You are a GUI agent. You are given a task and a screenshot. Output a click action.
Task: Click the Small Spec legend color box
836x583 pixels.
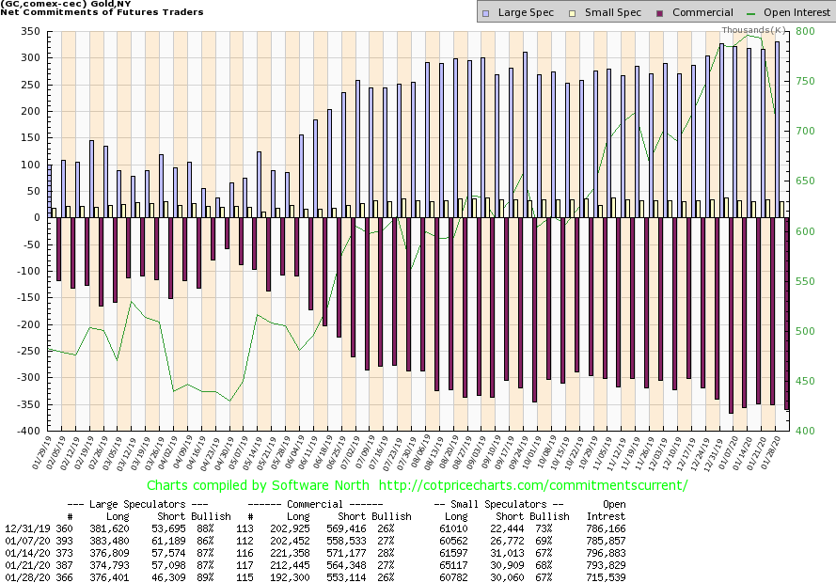561,13
